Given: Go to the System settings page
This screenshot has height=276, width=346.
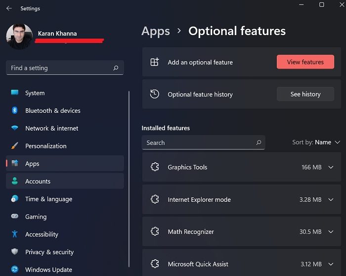Looking at the screenshot, I should (35, 93).
